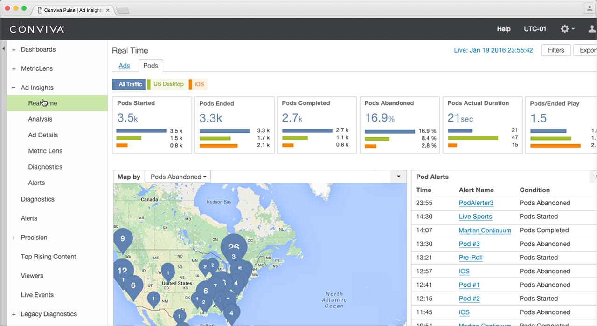Open the settings gear menu
This screenshot has width=597, height=326.
(567, 29)
